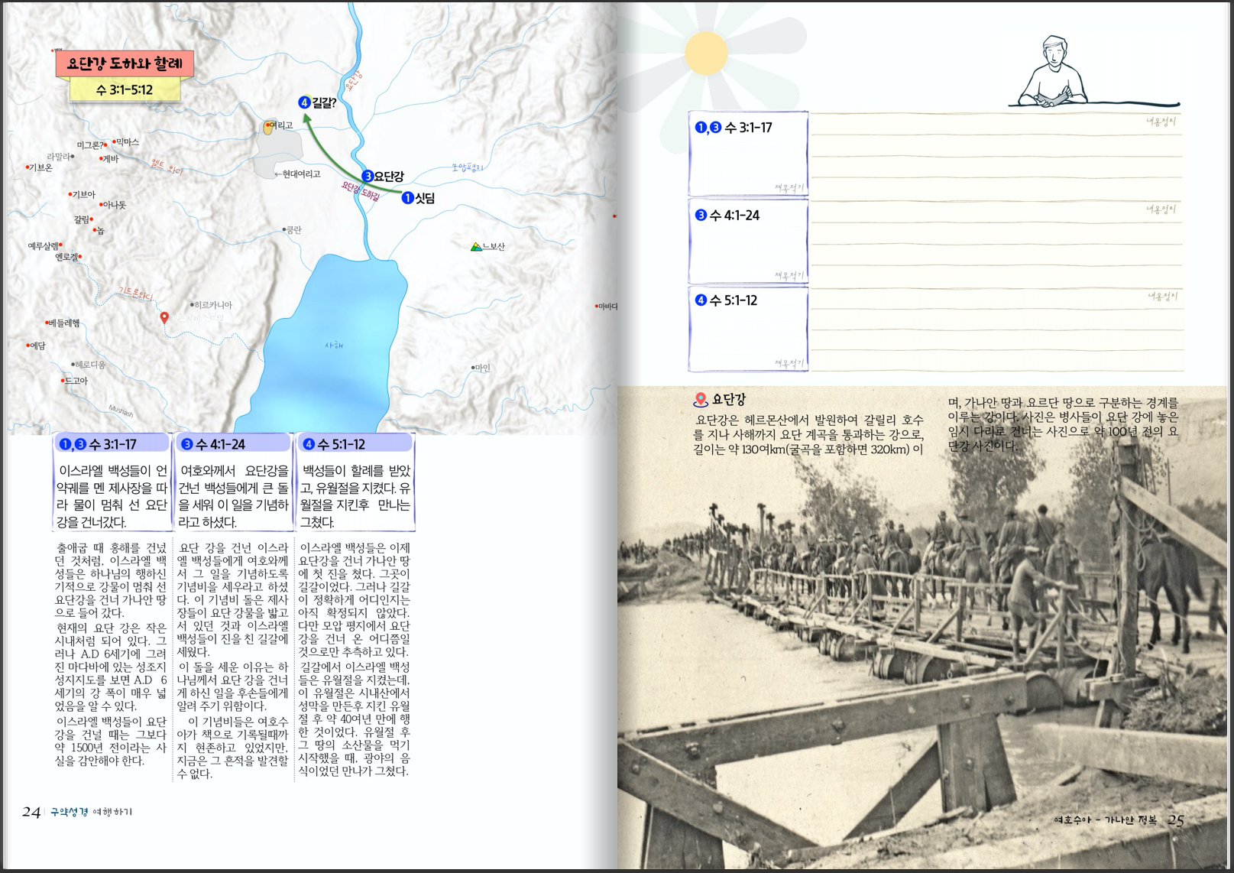
Task: Click the 모압평지 label
Action: point(468,167)
